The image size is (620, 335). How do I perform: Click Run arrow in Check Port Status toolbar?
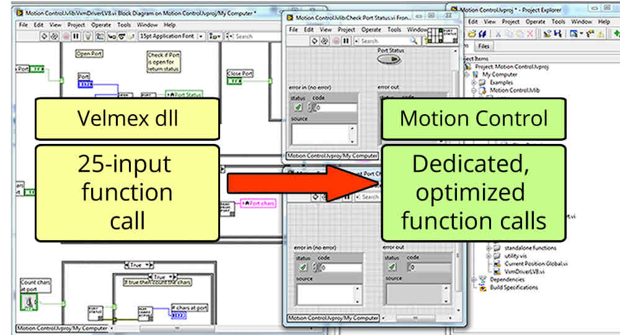(x=314, y=41)
